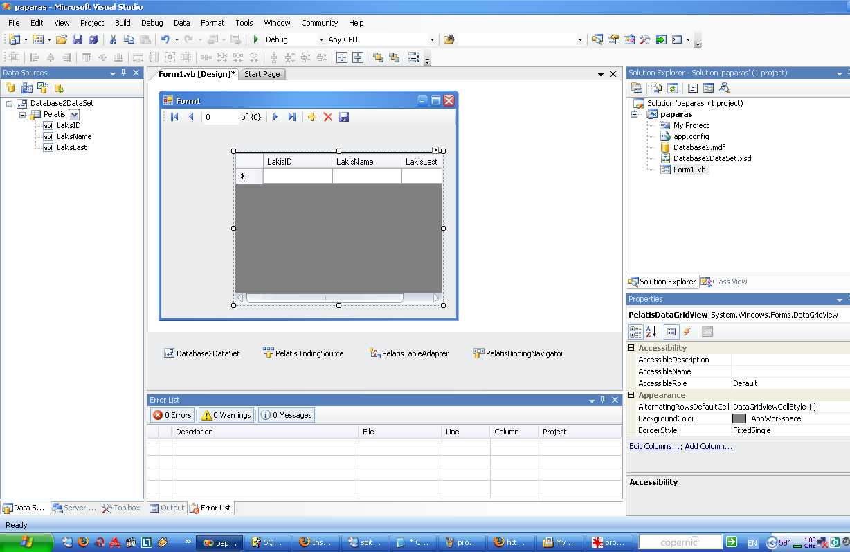Start debugging with the green play icon
The image size is (850, 552).
tap(256, 39)
